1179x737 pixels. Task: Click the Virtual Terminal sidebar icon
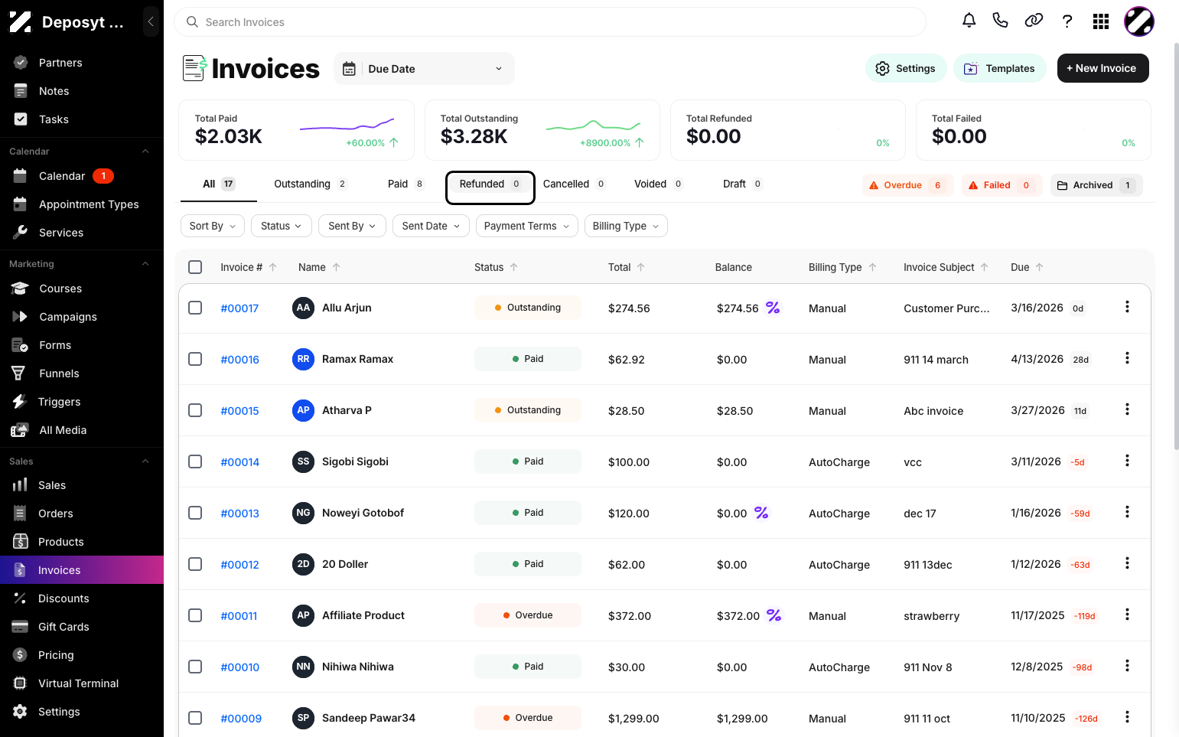coord(20,683)
